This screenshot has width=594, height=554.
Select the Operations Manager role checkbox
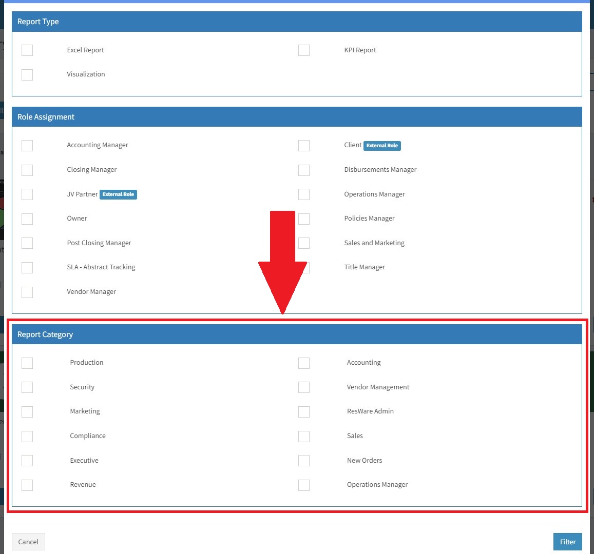tap(304, 194)
